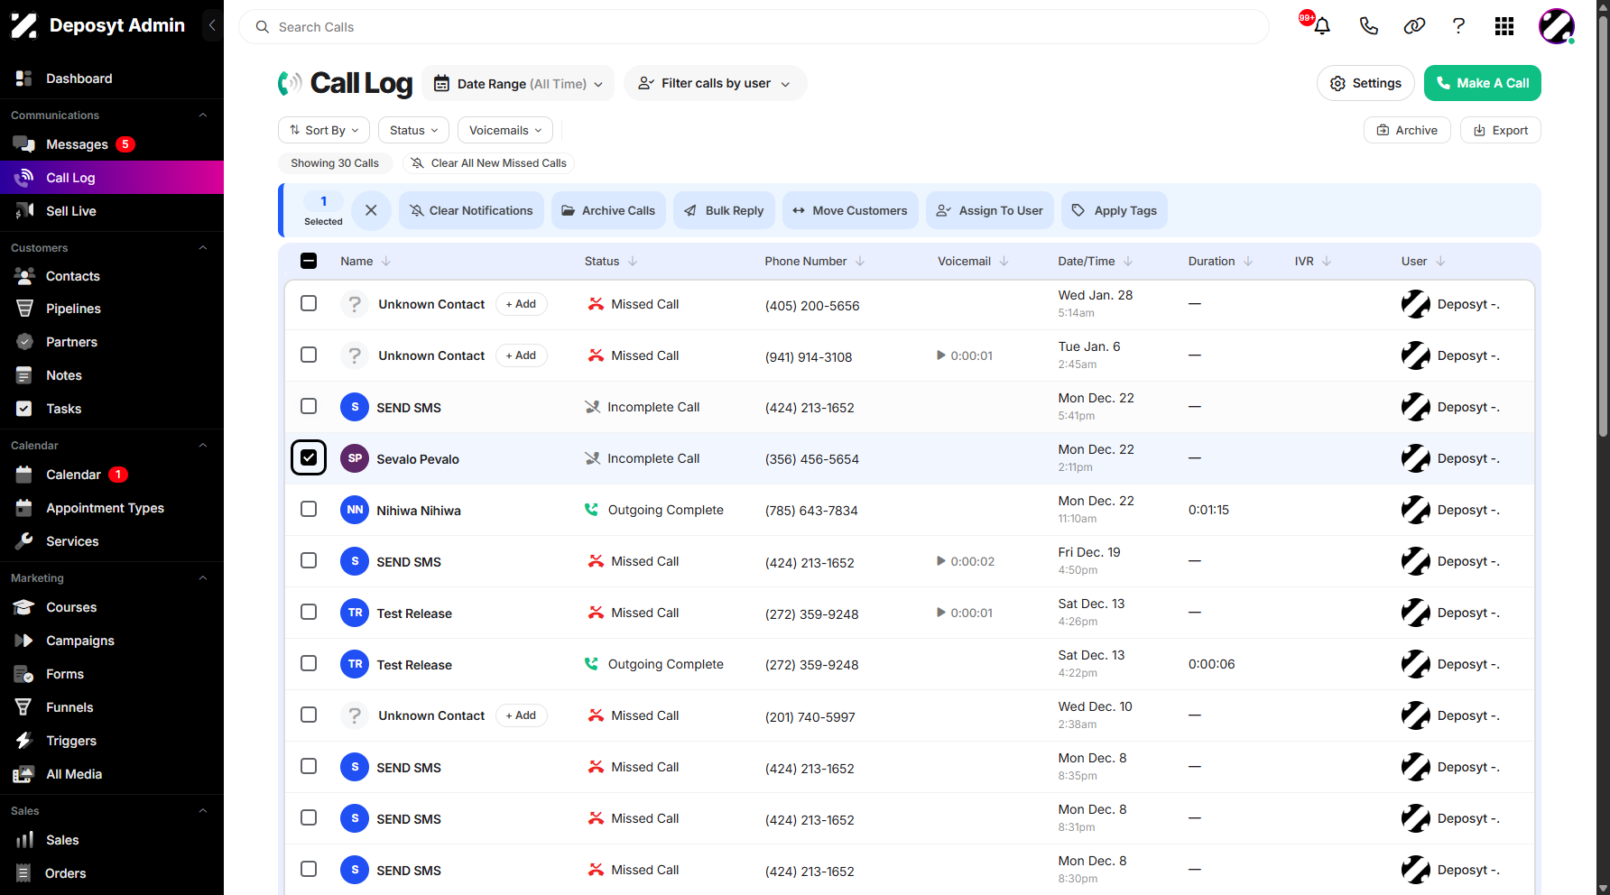Open call Settings button
1610x895 pixels.
tap(1365, 83)
